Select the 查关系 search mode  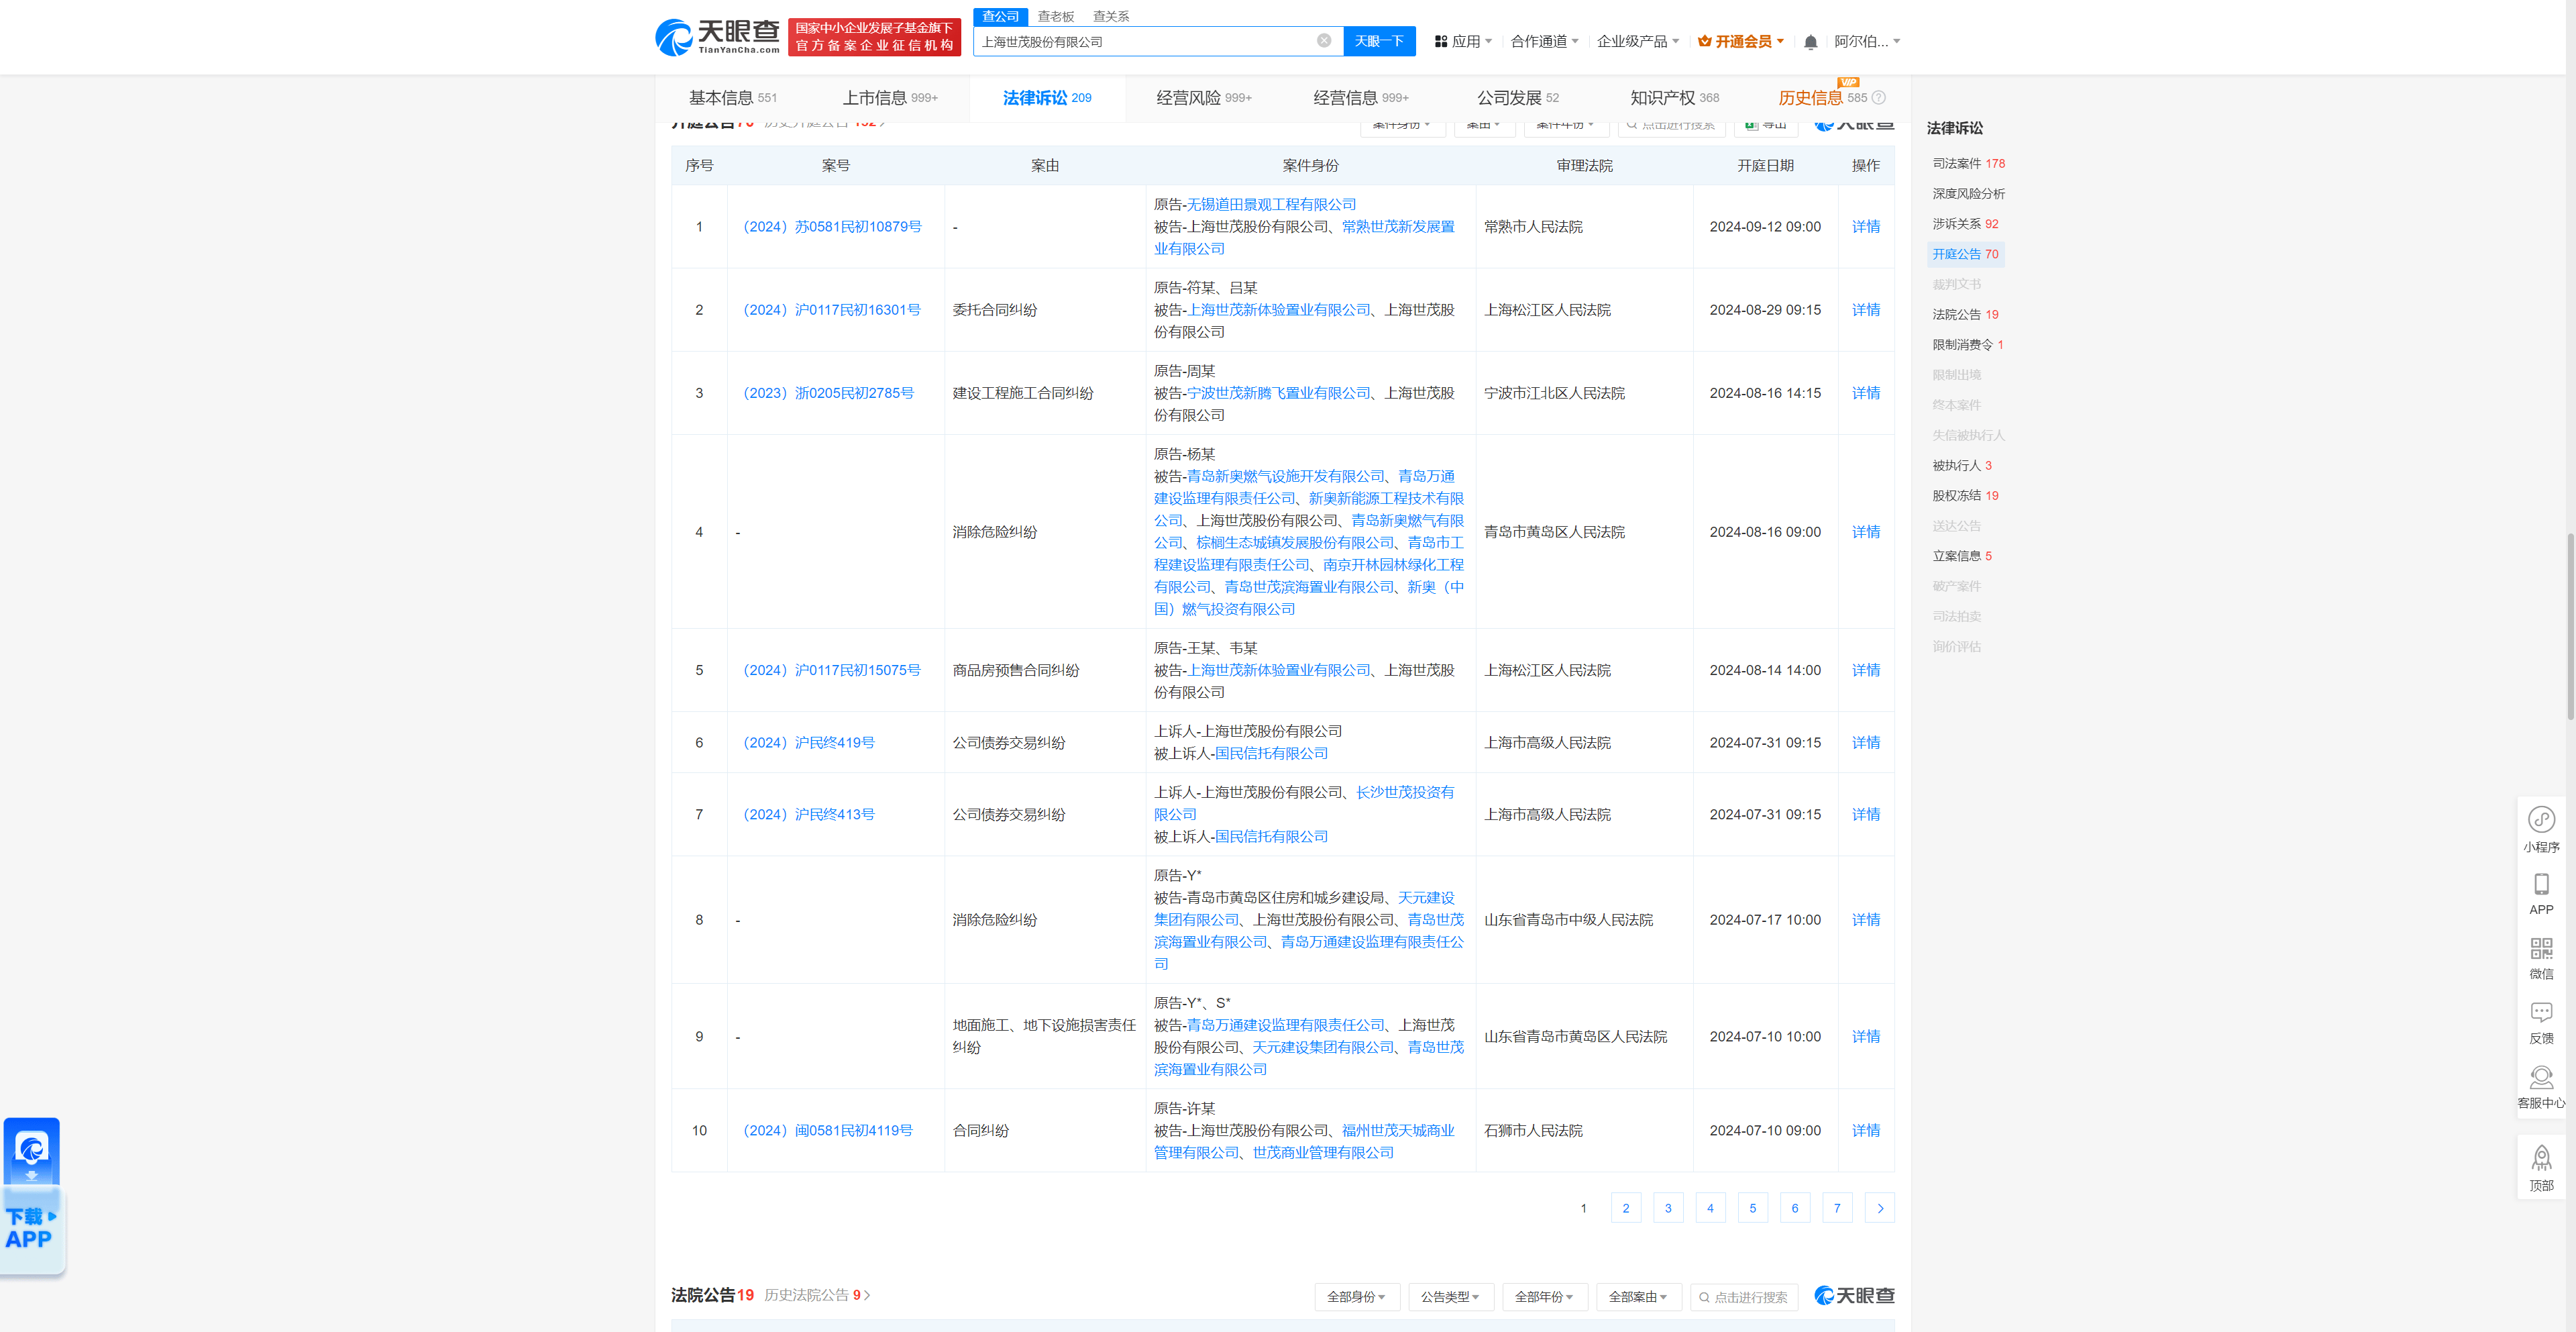(1110, 16)
